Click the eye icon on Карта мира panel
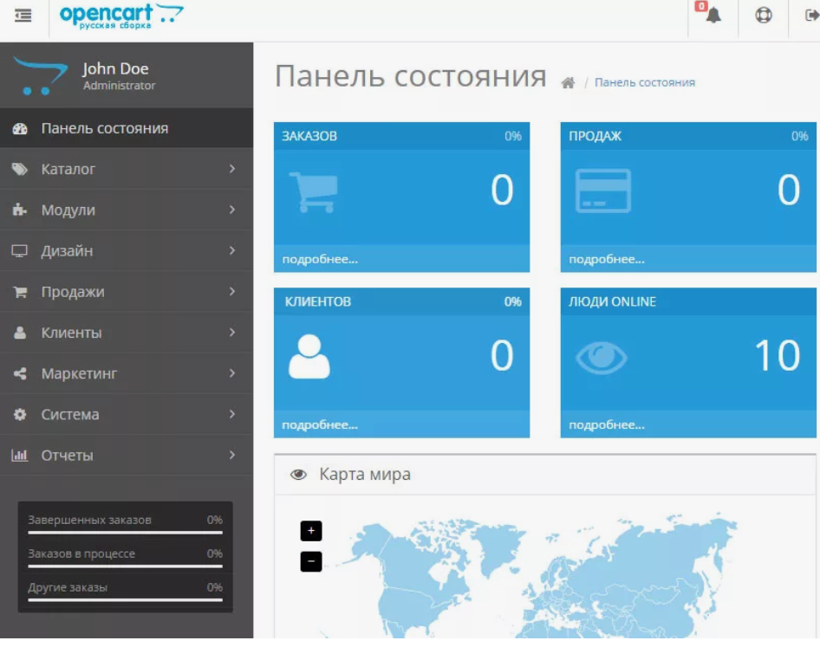The width and height of the screenshot is (820, 647). tap(300, 475)
